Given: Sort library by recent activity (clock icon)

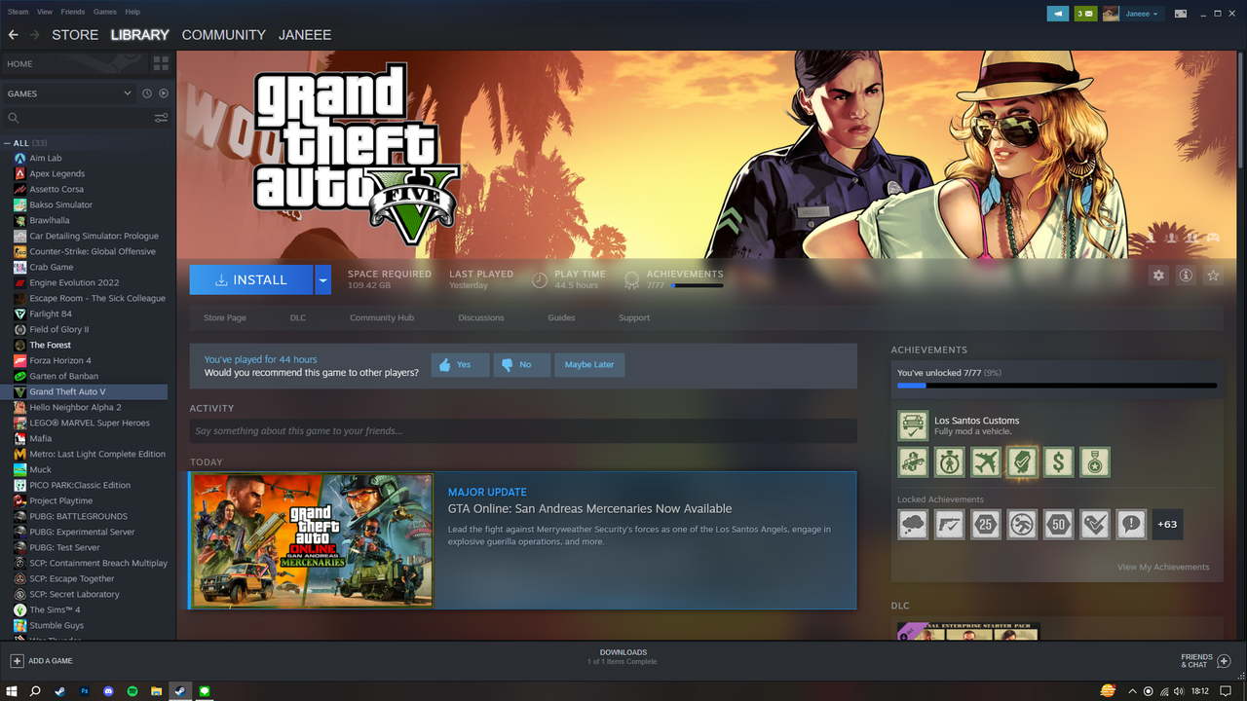Looking at the screenshot, I should point(147,93).
